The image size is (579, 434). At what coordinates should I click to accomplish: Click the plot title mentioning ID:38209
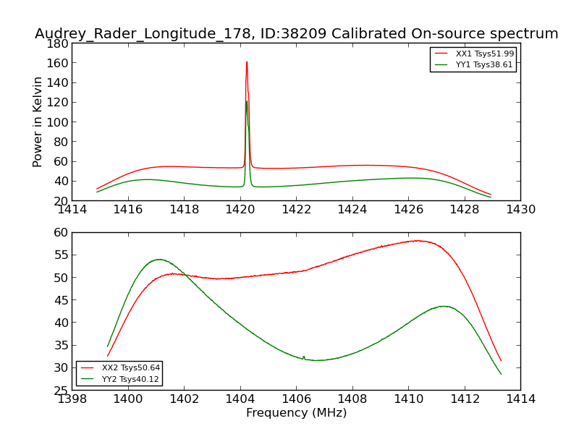[297, 33]
